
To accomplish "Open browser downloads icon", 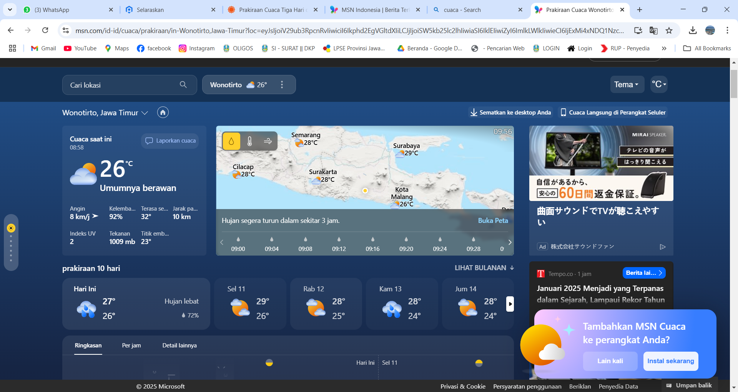I will tap(693, 30).
